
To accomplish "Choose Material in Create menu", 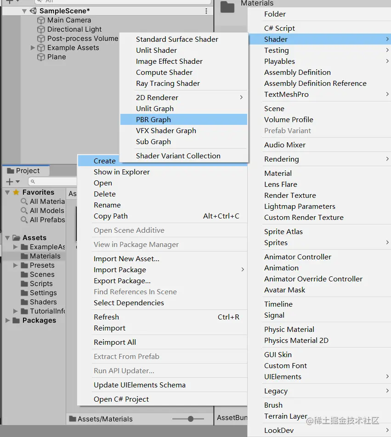I will tap(320, 174).
